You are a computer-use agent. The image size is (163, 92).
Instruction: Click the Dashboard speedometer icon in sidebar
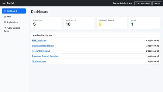(x=5, y=11)
